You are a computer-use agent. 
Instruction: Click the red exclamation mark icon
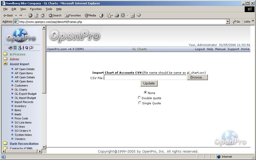pyautogui.click(x=23, y=48)
